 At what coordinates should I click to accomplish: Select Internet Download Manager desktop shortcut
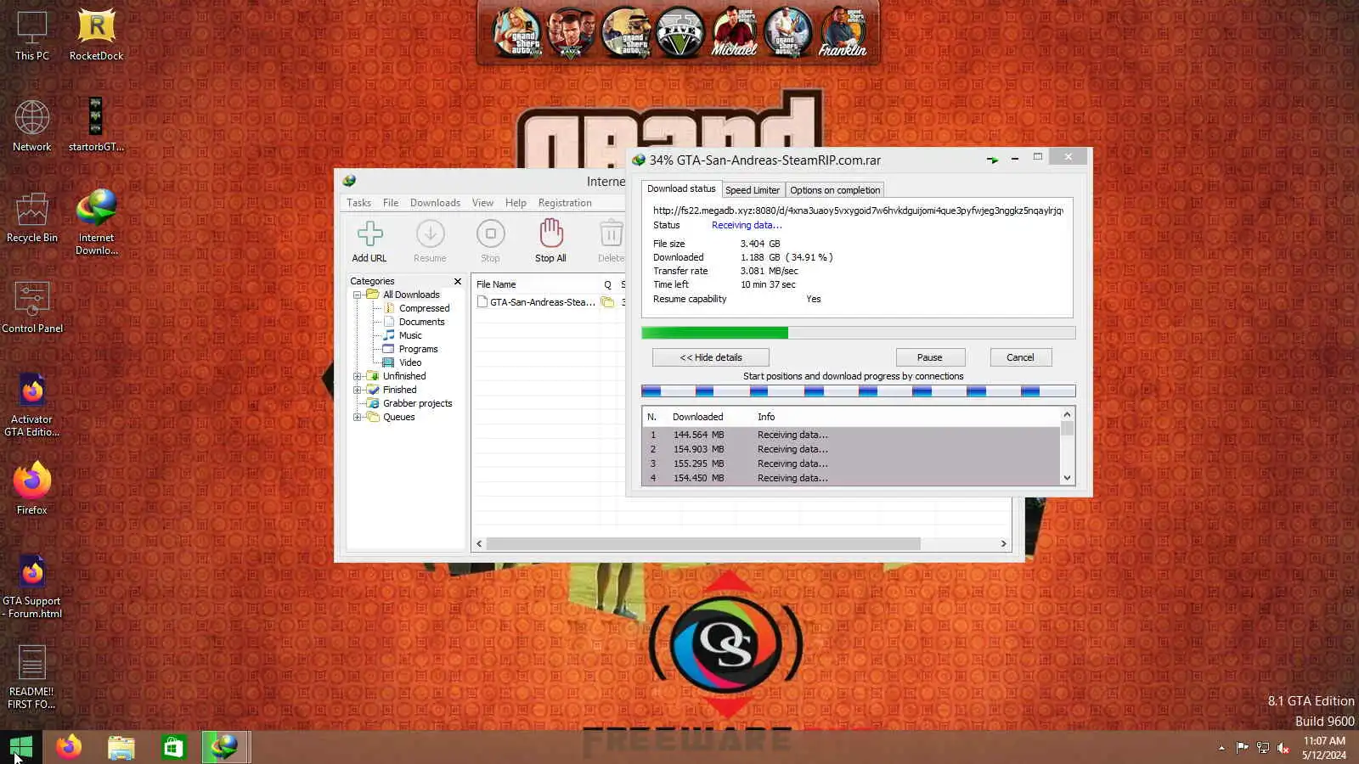pos(96,222)
